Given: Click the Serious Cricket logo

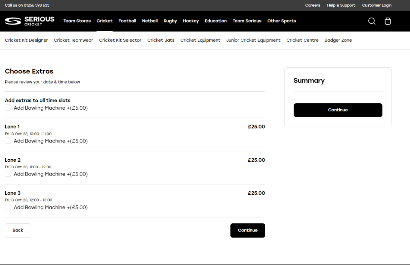Looking at the screenshot, I should pos(30,21).
